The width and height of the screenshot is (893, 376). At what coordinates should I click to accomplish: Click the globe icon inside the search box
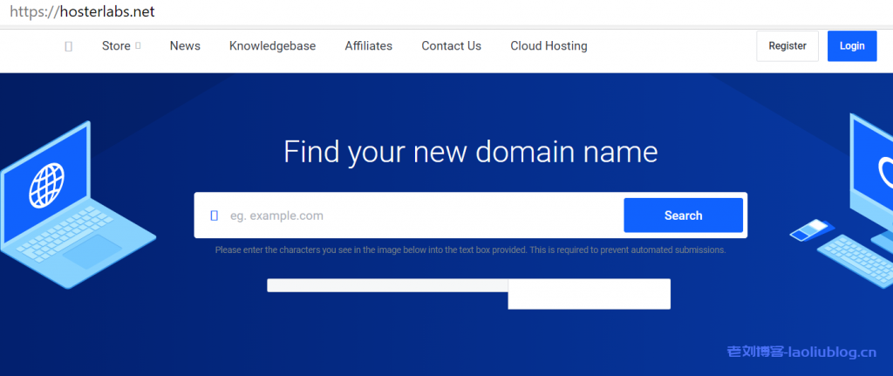(x=215, y=215)
